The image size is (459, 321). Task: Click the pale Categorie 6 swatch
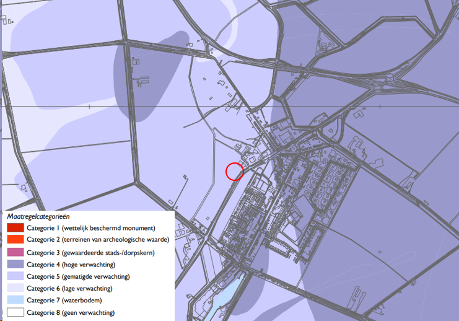(15, 288)
